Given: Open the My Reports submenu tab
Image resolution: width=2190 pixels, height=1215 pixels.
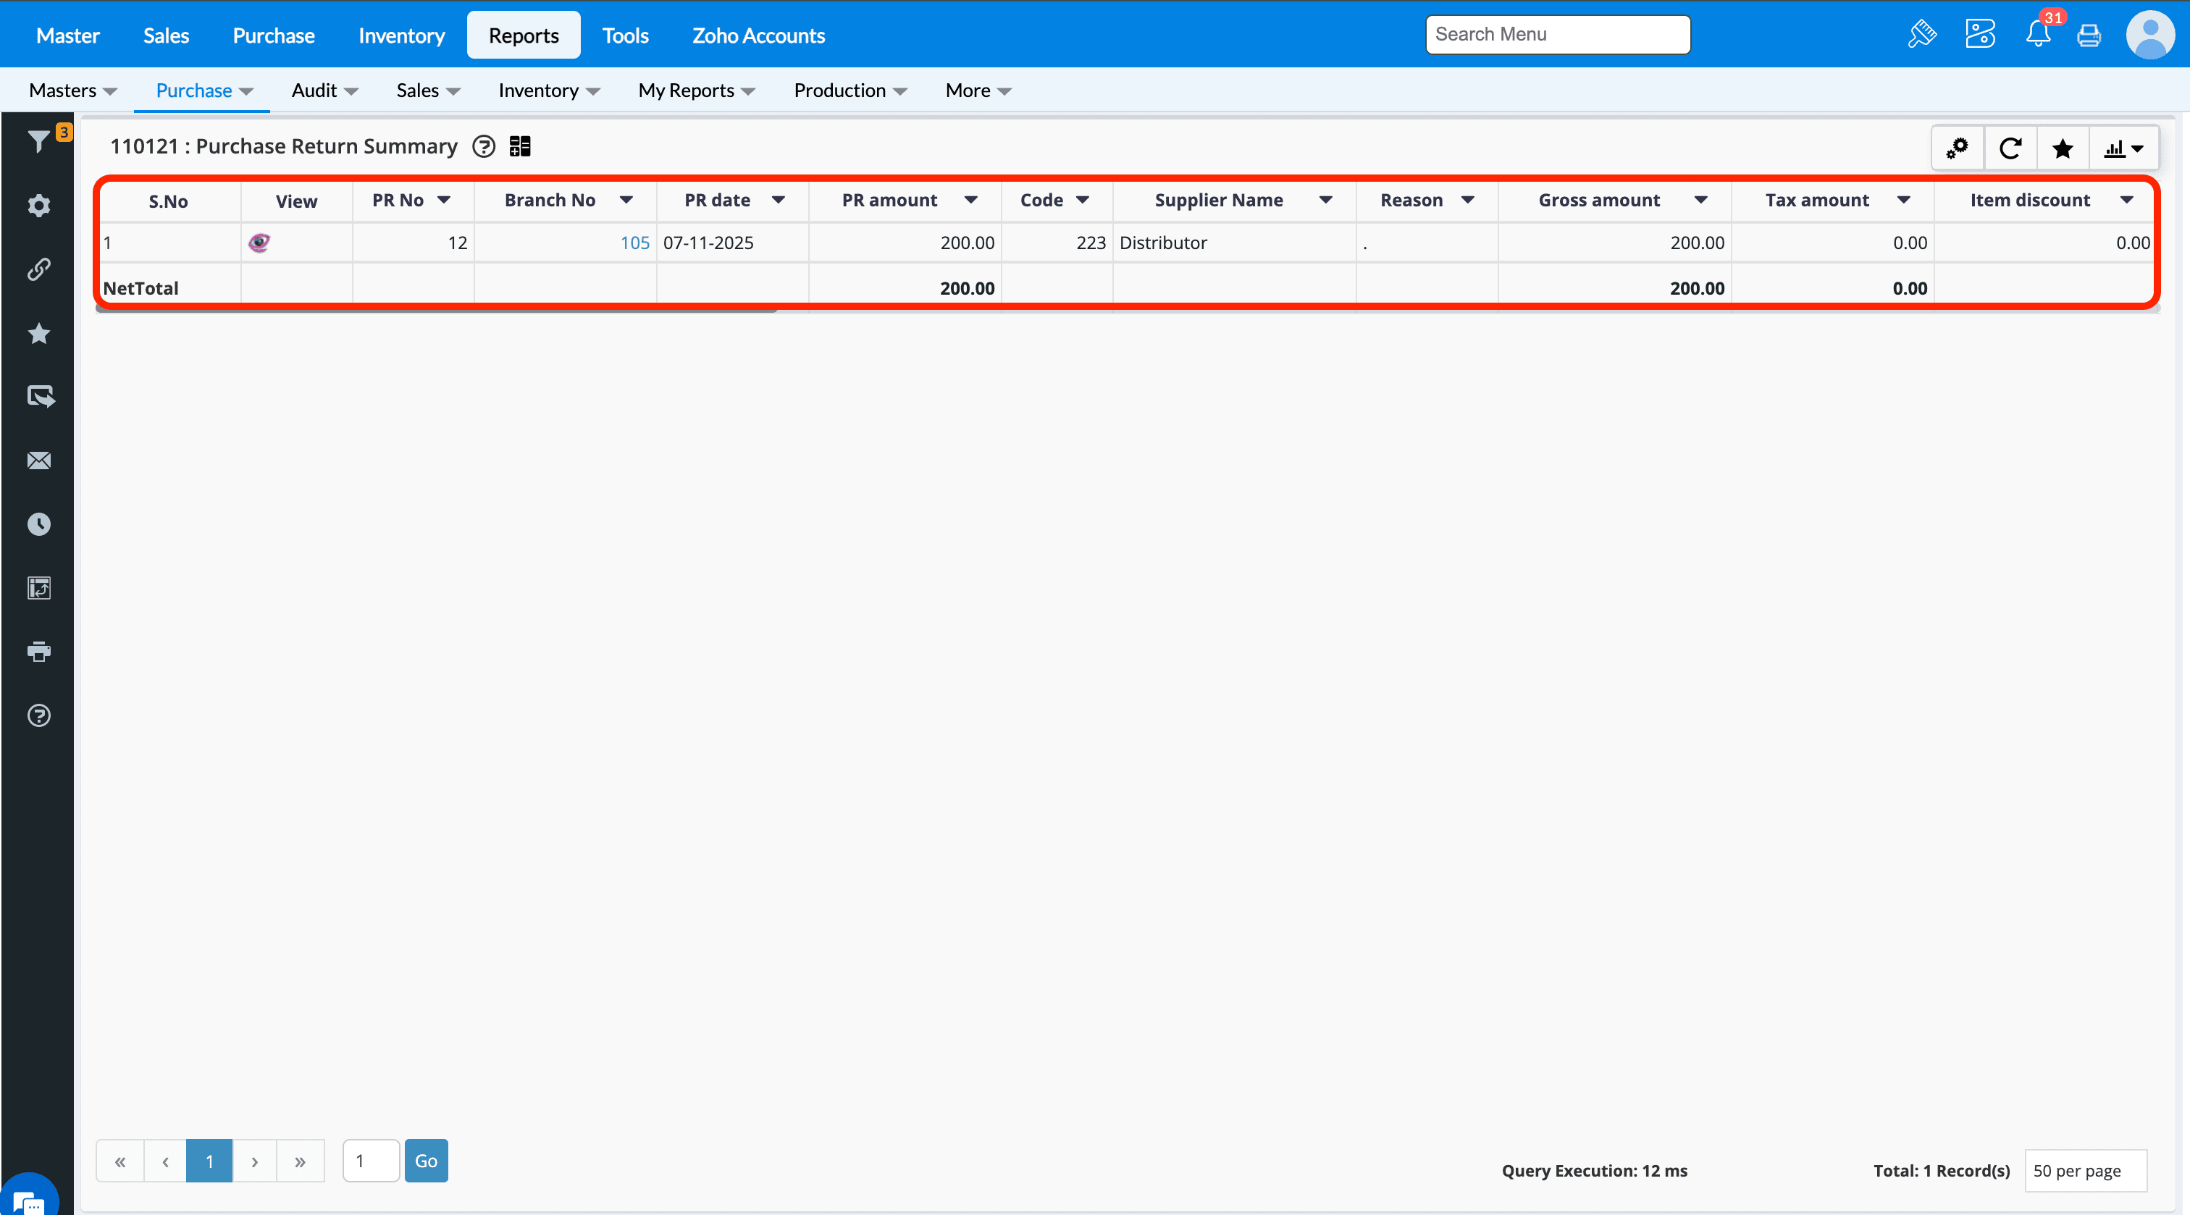Looking at the screenshot, I should tap(695, 90).
